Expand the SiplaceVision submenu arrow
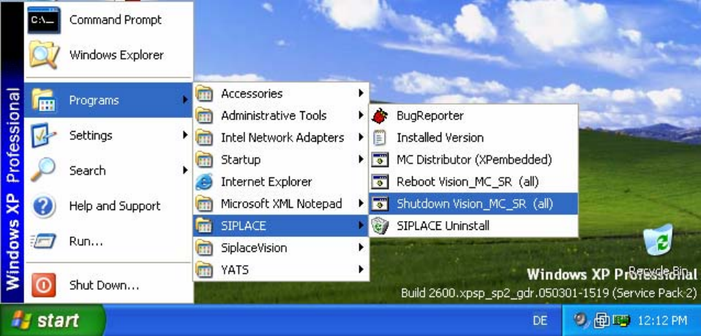The image size is (701, 336). 360,247
